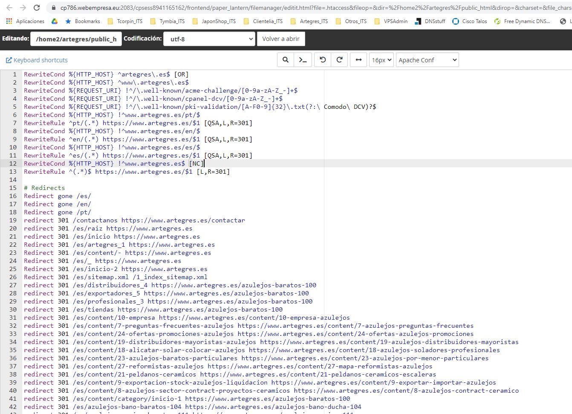The width and height of the screenshot is (572, 414).
Task: Open the Tymbia_ITS bookmark folder
Action: tap(168, 21)
